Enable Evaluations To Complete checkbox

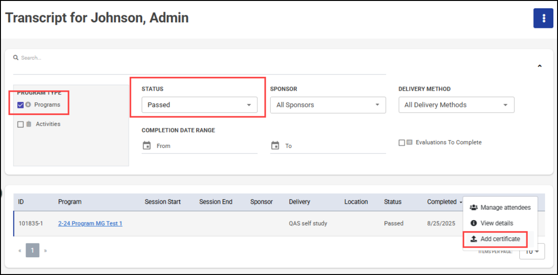pyautogui.click(x=401, y=143)
